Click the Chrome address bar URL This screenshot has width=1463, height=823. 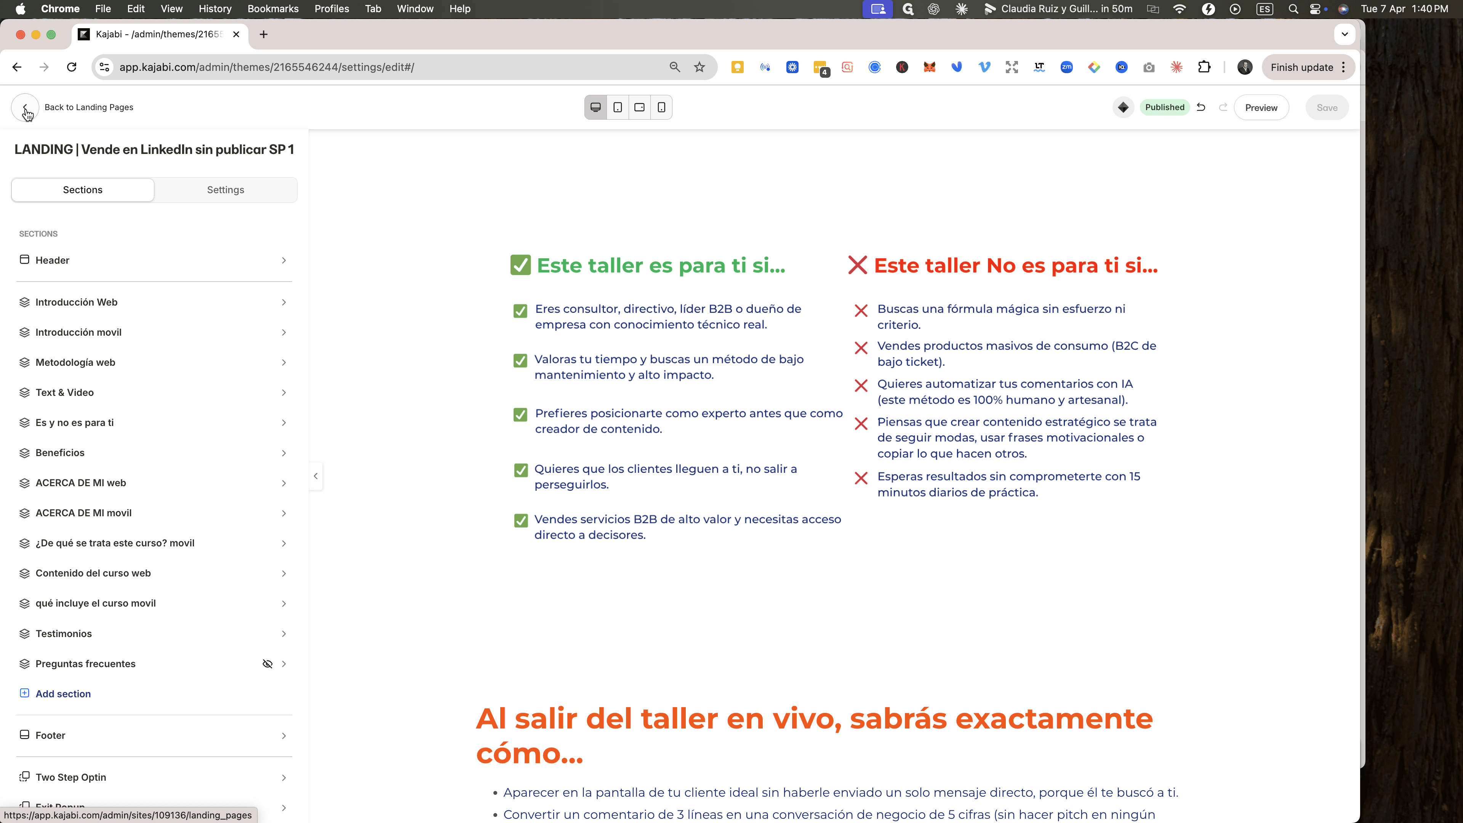[x=267, y=67]
